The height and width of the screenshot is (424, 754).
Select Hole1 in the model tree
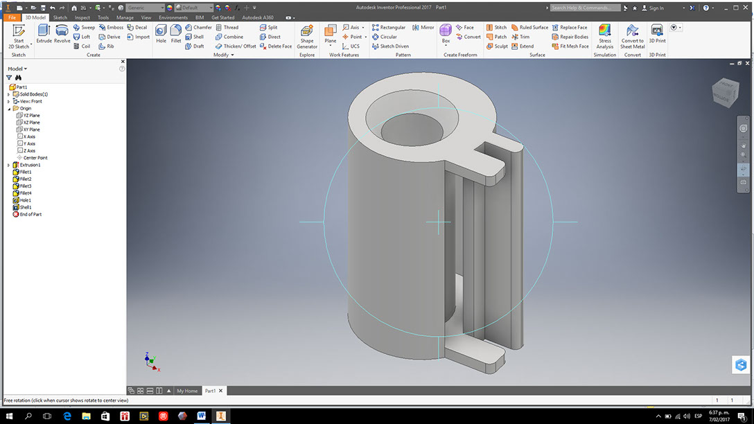pyautogui.click(x=21, y=200)
